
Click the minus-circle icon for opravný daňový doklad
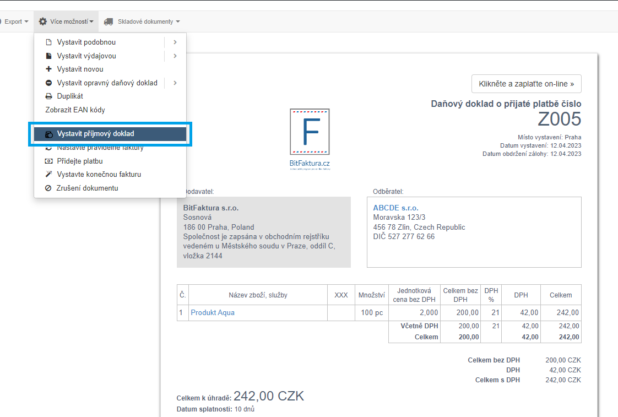click(x=49, y=83)
